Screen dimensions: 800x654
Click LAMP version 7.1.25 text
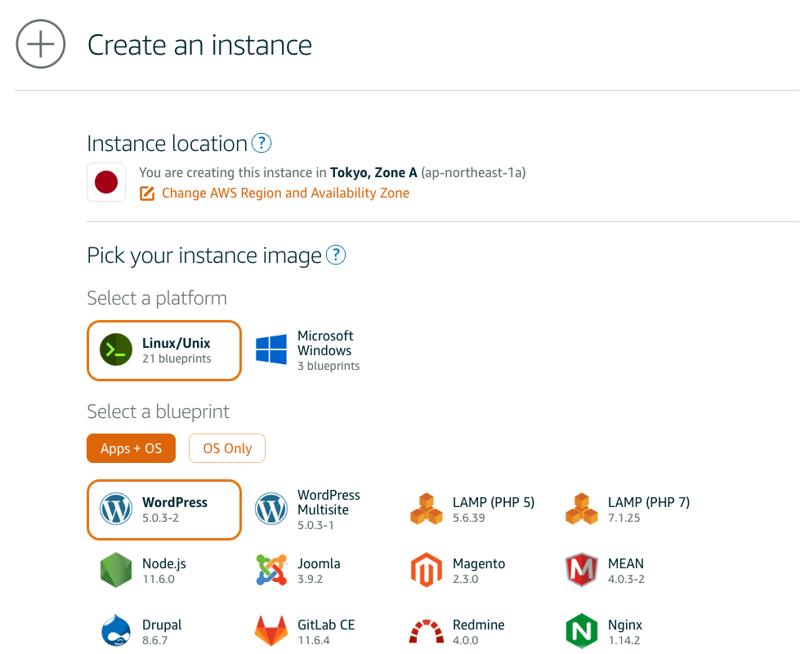624,518
